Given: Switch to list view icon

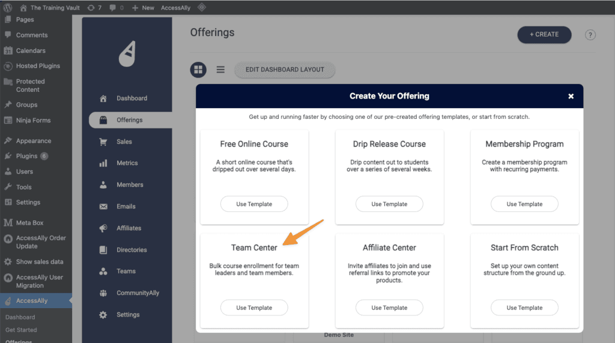Looking at the screenshot, I should pos(220,70).
